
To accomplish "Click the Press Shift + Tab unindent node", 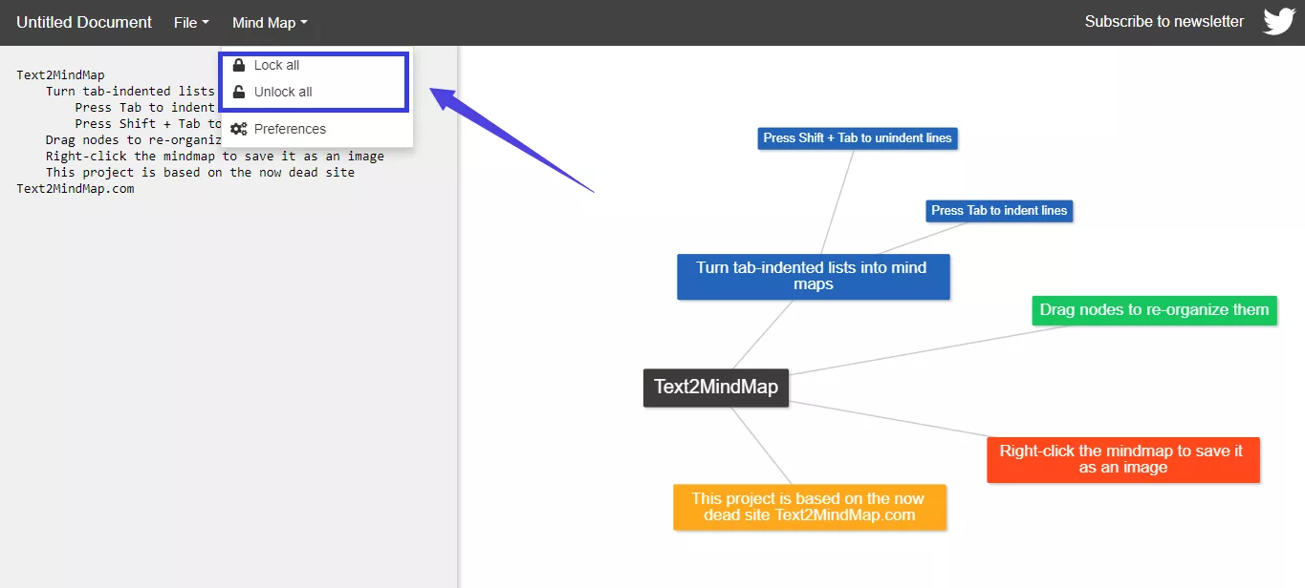I will click(857, 137).
